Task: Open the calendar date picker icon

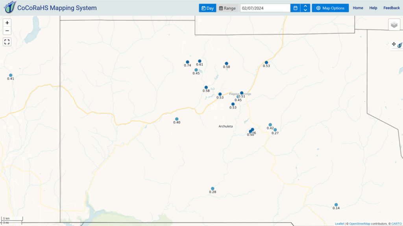Action: click(x=295, y=8)
